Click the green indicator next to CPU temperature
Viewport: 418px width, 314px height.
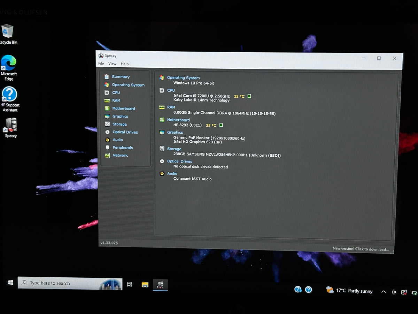click(249, 96)
